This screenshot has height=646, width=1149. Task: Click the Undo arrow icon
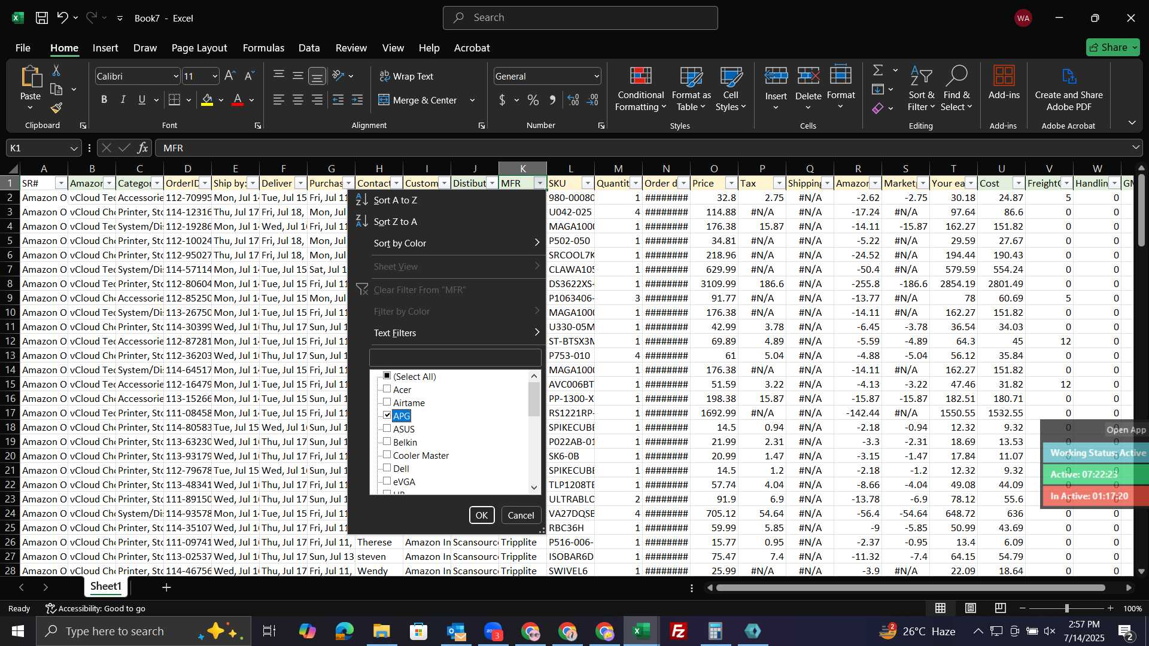[62, 18]
